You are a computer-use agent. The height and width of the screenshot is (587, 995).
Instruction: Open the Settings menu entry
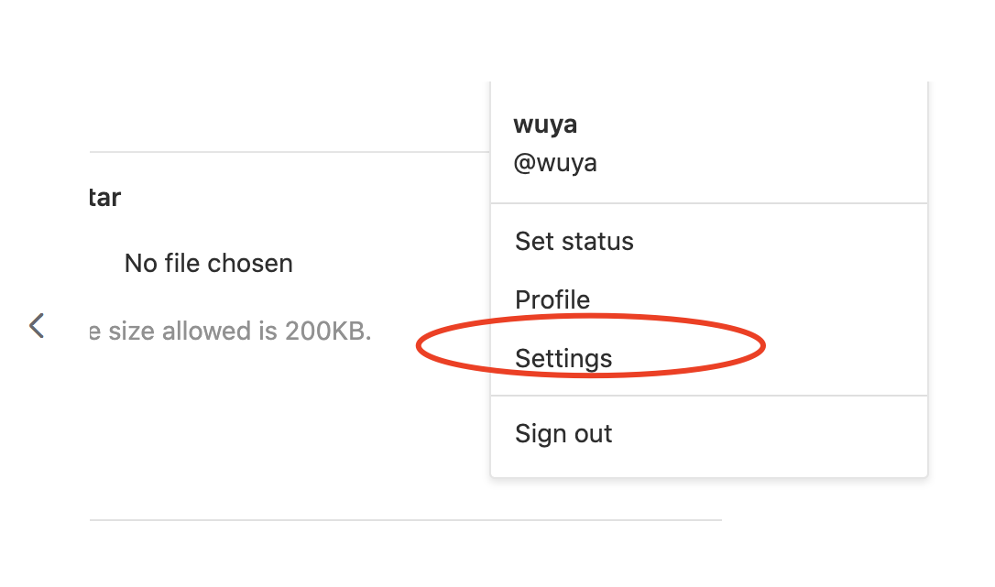[563, 358]
